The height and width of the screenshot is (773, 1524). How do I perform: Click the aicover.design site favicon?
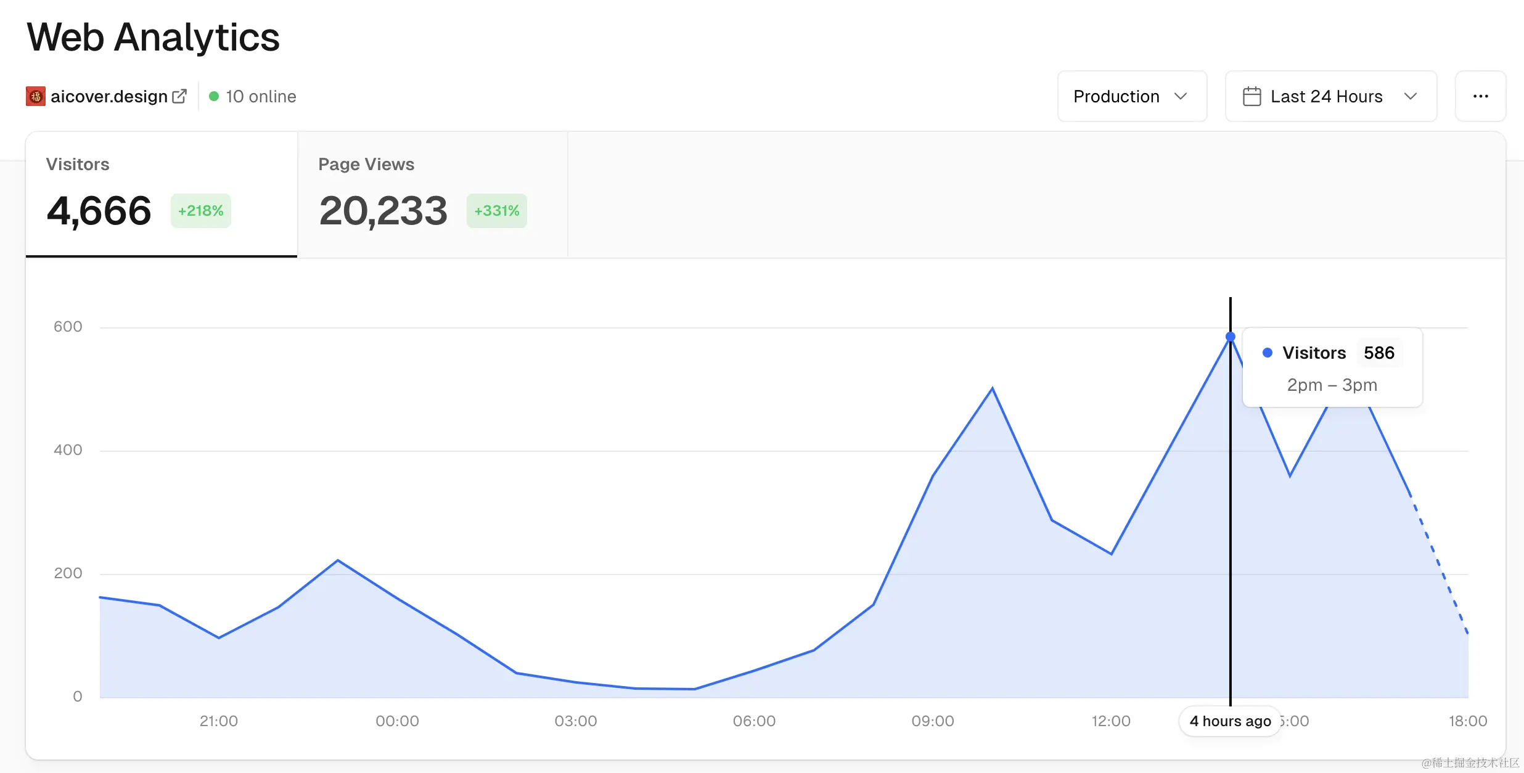point(36,96)
